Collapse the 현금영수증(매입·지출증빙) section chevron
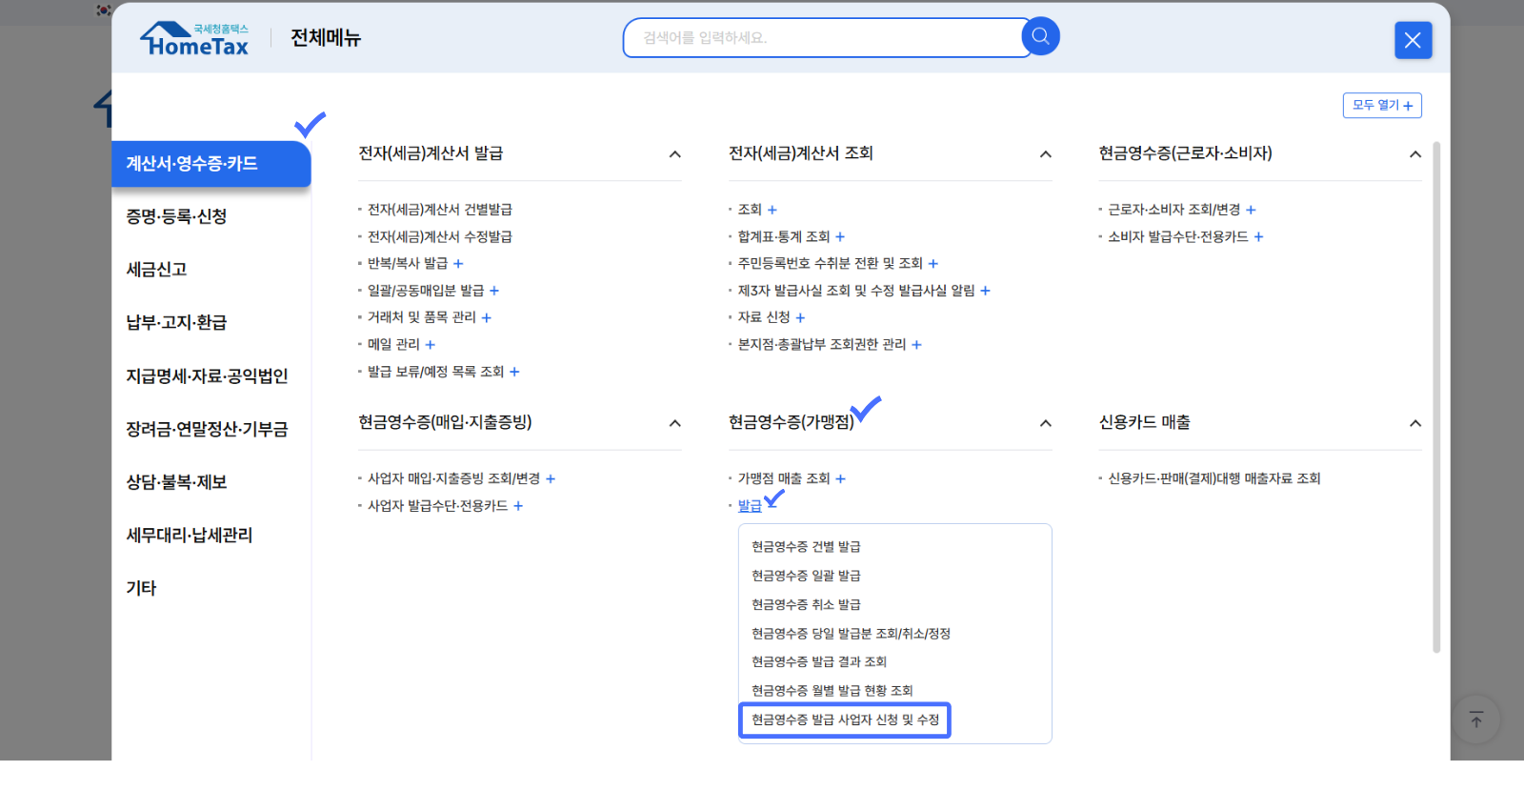 (675, 423)
